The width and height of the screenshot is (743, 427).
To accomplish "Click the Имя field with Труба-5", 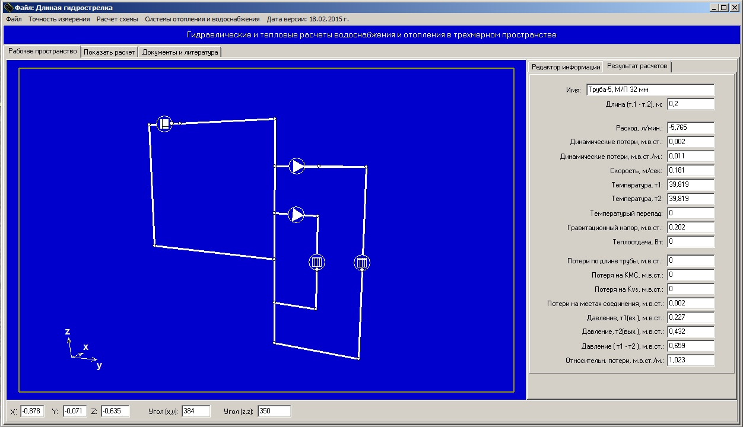I will click(650, 90).
